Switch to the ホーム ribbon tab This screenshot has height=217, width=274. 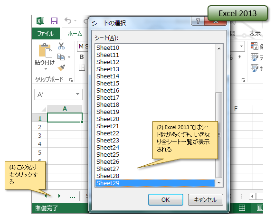[x=75, y=33]
